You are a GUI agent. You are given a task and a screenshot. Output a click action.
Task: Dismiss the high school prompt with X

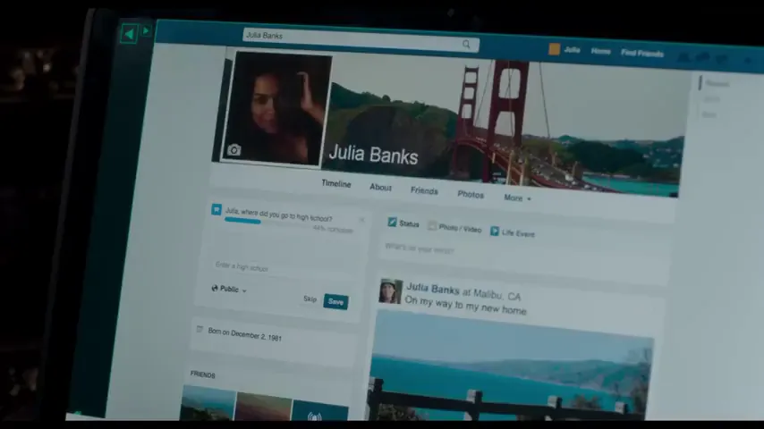coord(361,220)
